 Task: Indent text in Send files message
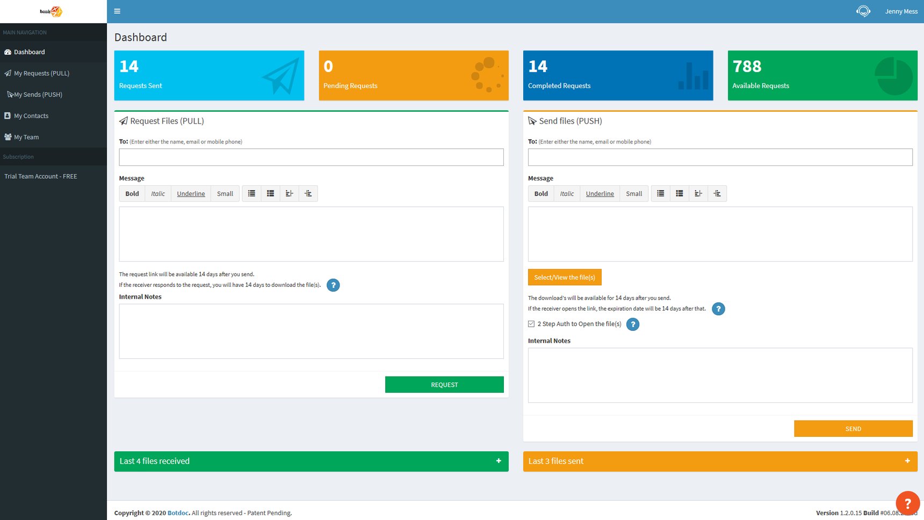click(717, 194)
